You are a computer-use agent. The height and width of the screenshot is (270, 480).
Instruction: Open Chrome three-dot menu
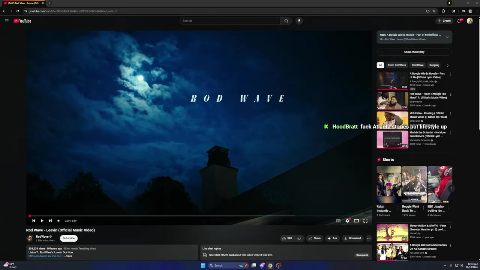click(476, 11)
